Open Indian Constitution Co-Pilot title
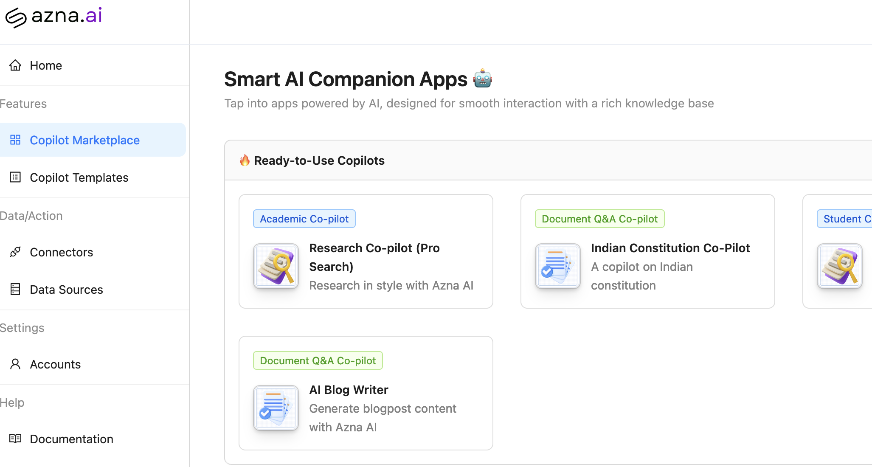 670,248
